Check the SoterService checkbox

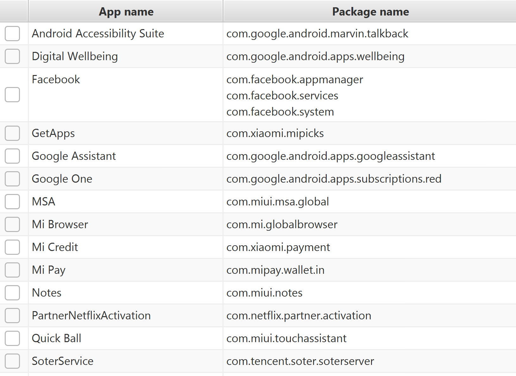(x=12, y=361)
